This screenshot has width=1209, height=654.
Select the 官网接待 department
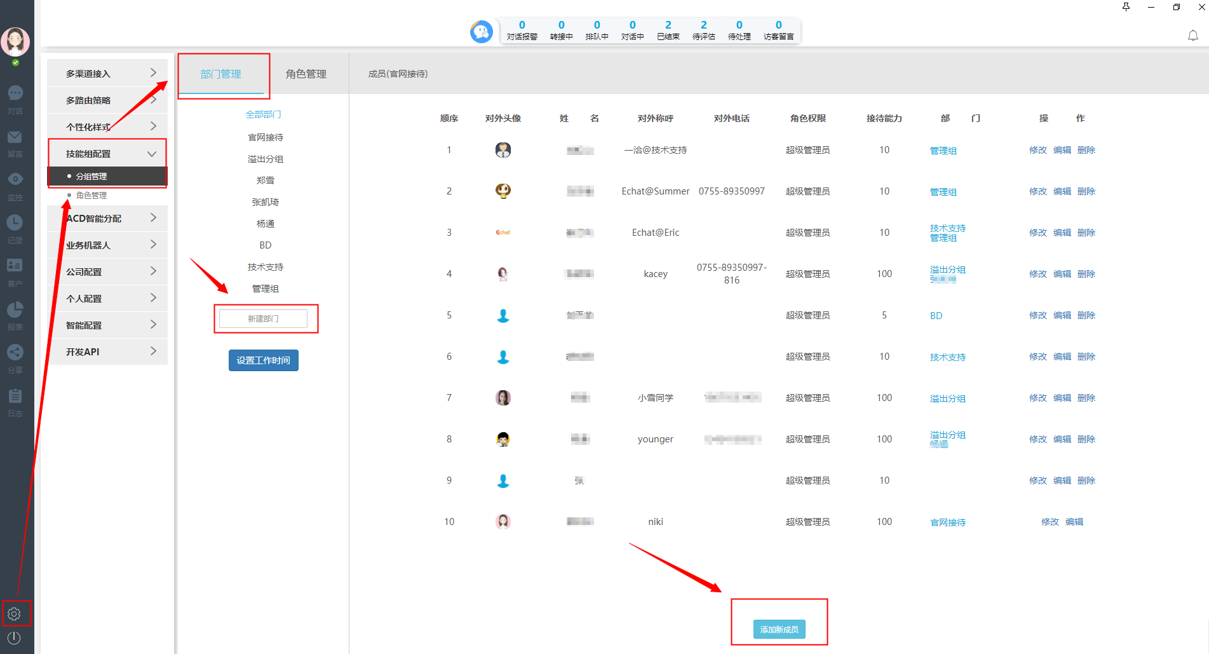click(266, 137)
